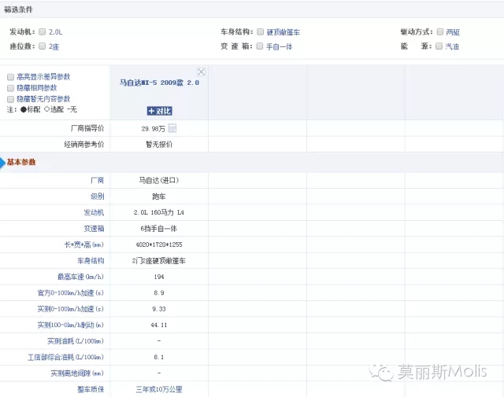This screenshot has height=397, width=504.
Task: Click the 实测油耗(L/100km) label
Action: coord(76,341)
